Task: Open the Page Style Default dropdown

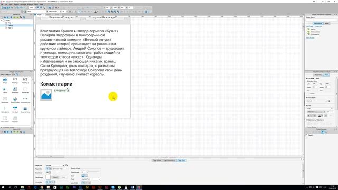Action: tap(55, 165)
